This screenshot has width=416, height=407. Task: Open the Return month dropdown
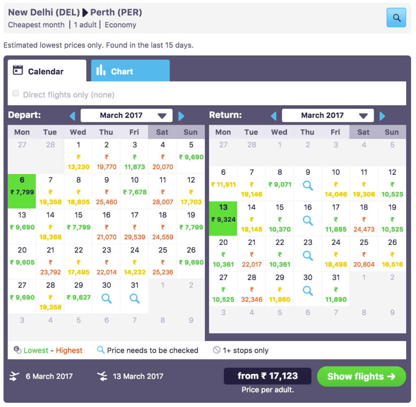pos(327,115)
